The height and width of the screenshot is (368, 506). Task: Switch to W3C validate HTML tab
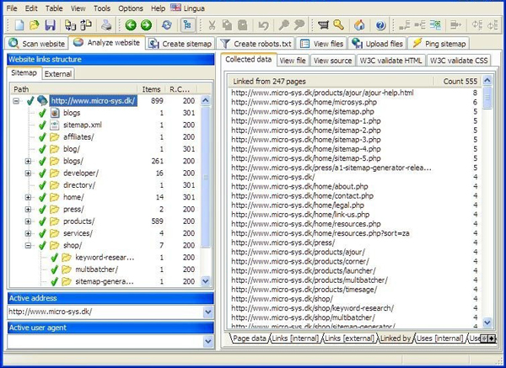pyautogui.click(x=390, y=61)
